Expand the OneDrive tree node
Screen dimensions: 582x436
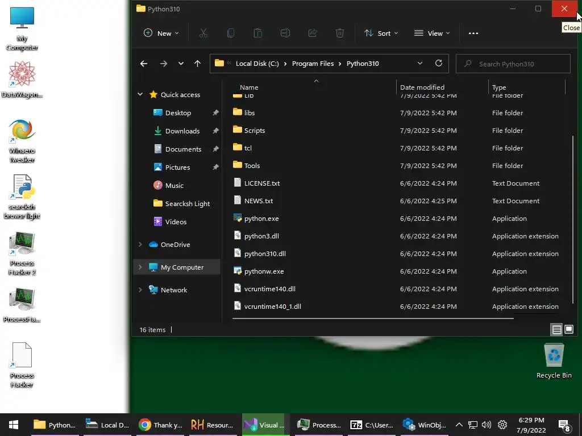(140, 244)
